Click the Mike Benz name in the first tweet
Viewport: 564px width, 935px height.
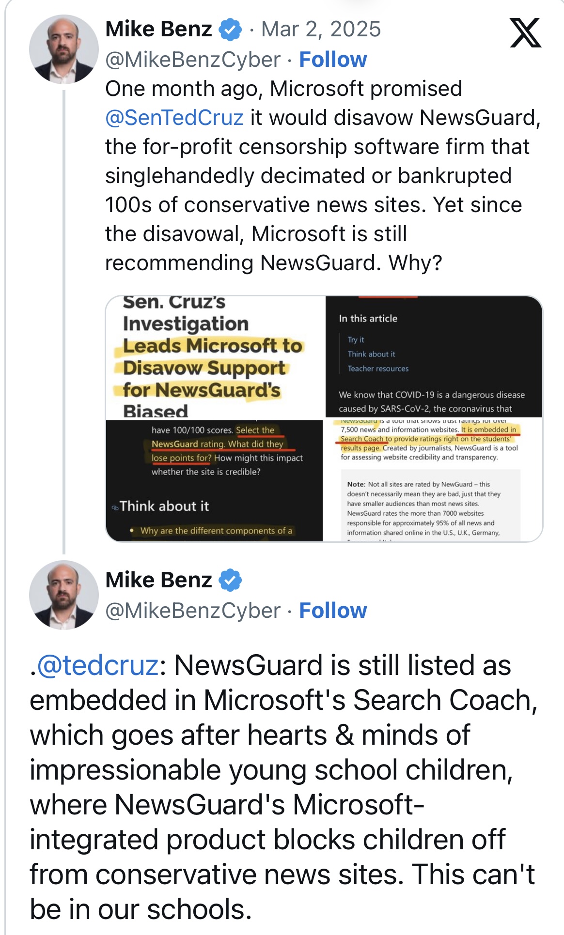tap(158, 30)
